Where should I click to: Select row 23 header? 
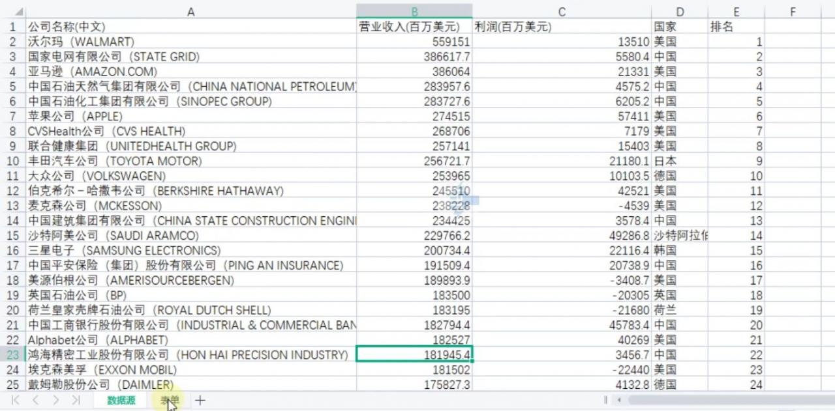click(13, 355)
